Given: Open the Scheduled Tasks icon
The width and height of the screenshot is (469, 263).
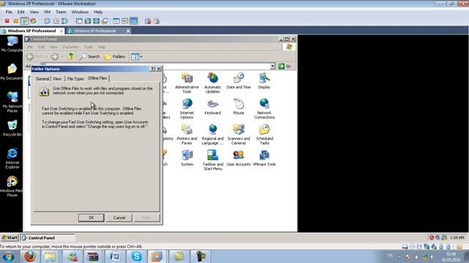Looking at the screenshot, I should pyautogui.click(x=264, y=134).
